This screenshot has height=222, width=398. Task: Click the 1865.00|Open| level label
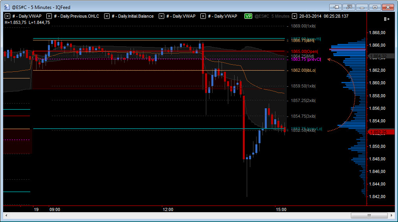[304, 51]
